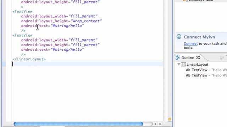Click the "wrap_content" attribute value
The width and height of the screenshot is (227, 127).
coord(86,21)
